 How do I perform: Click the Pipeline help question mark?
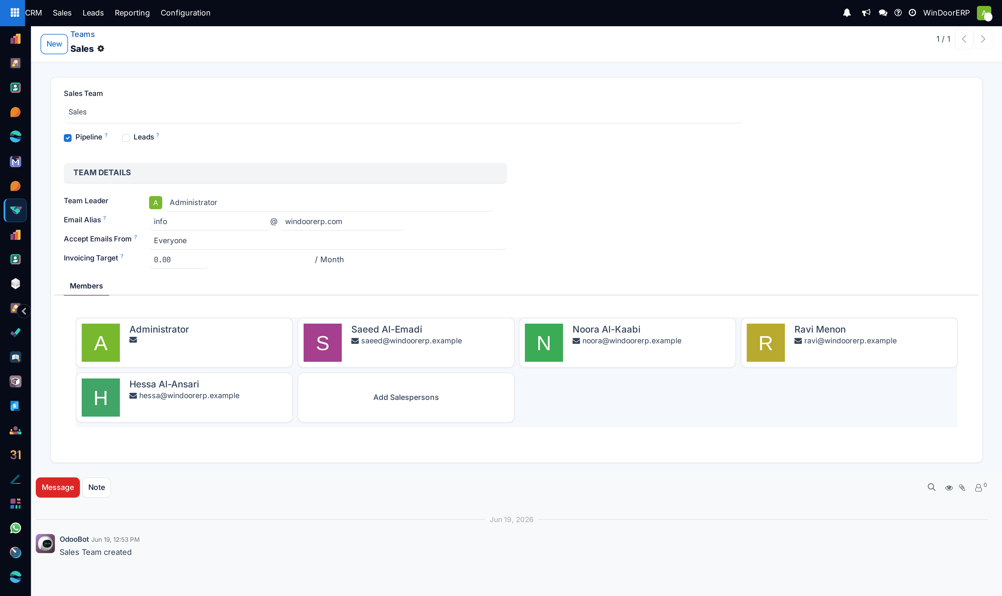[x=106, y=135]
